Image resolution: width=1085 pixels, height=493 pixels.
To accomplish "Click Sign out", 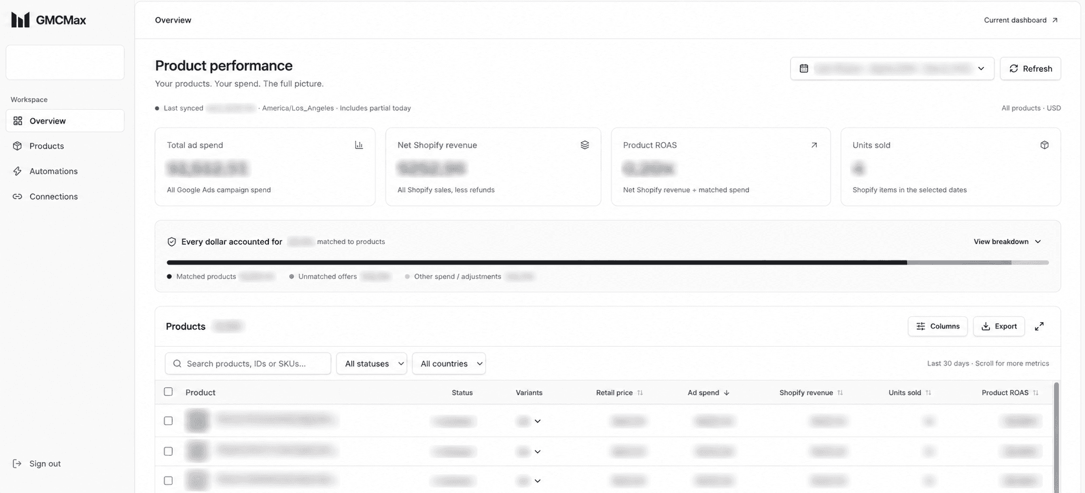I will [x=37, y=463].
